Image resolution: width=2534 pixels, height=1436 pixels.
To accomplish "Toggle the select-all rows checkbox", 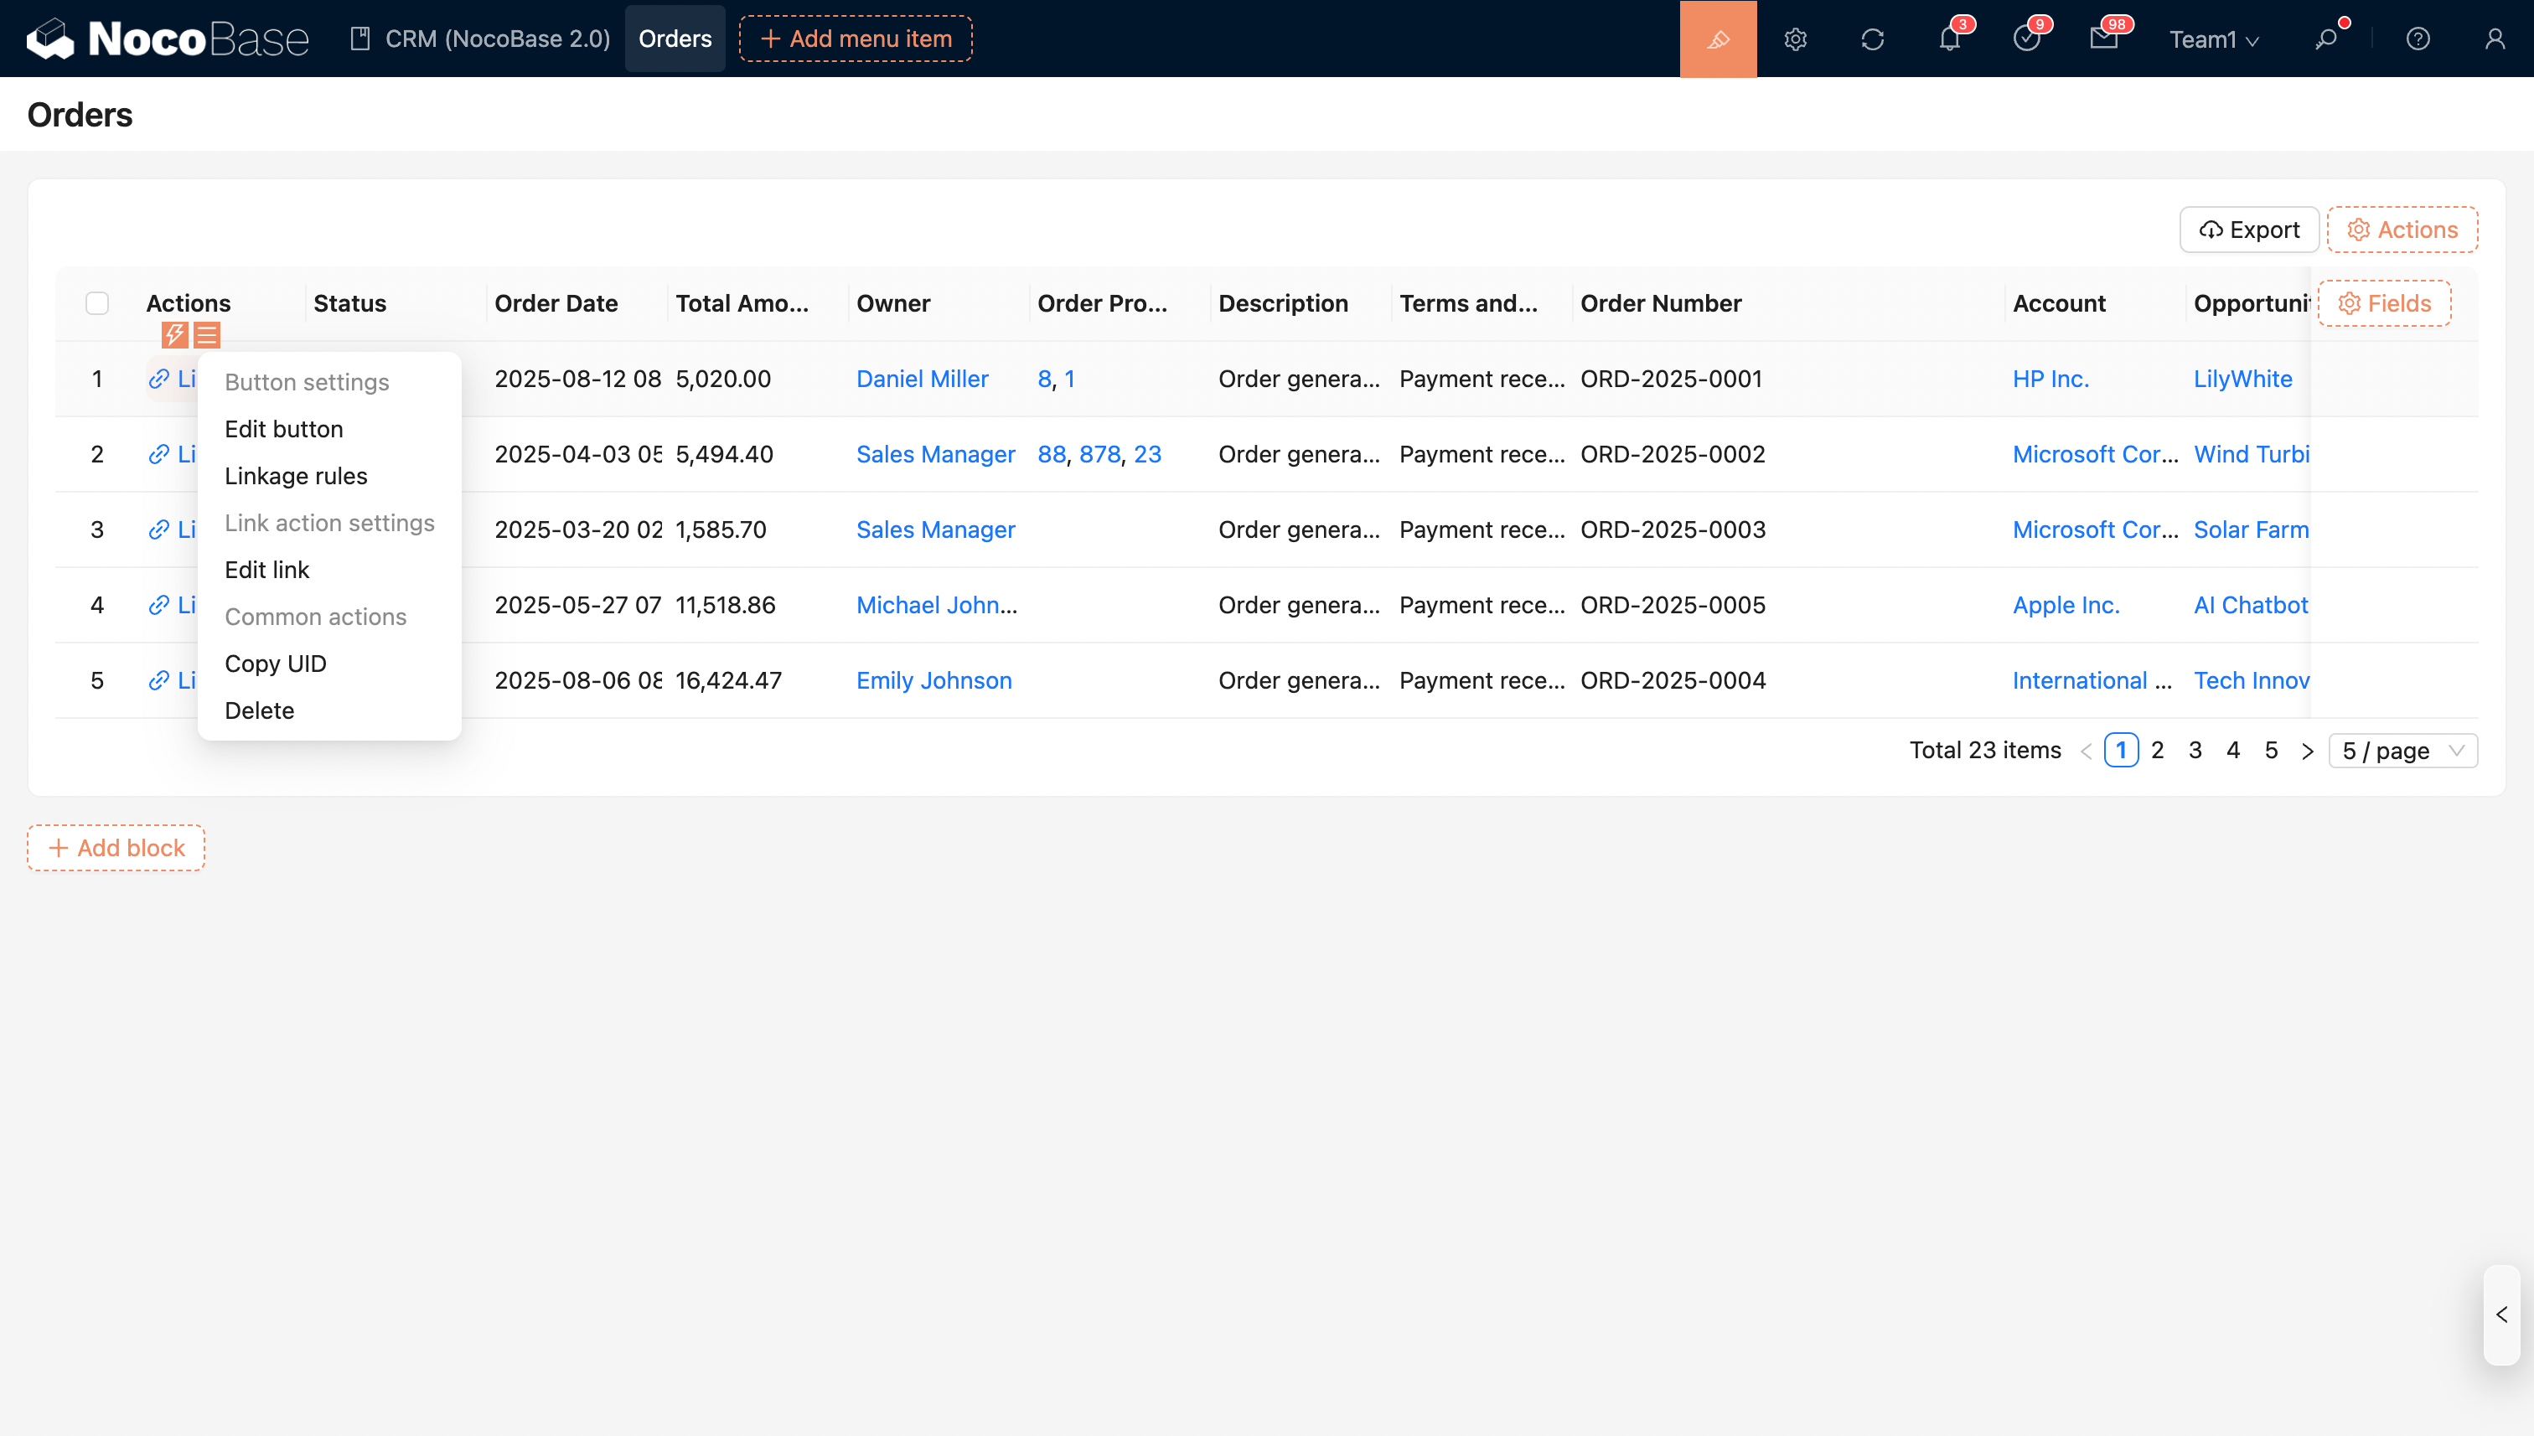I will (x=96, y=302).
